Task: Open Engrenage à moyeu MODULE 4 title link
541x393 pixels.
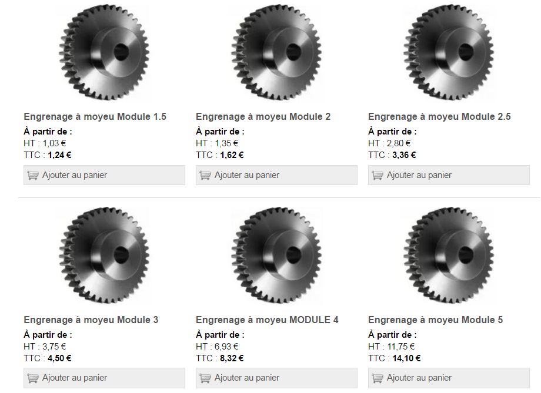Action: point(267,320)
